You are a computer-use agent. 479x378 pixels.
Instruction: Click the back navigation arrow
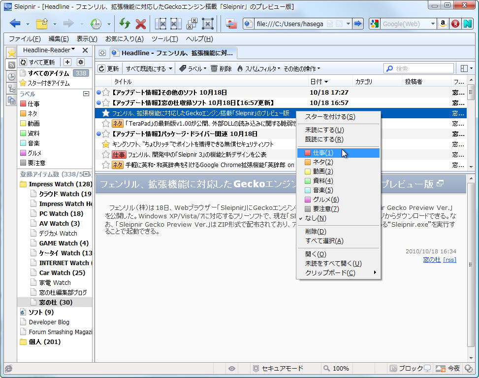pos(16,23)
